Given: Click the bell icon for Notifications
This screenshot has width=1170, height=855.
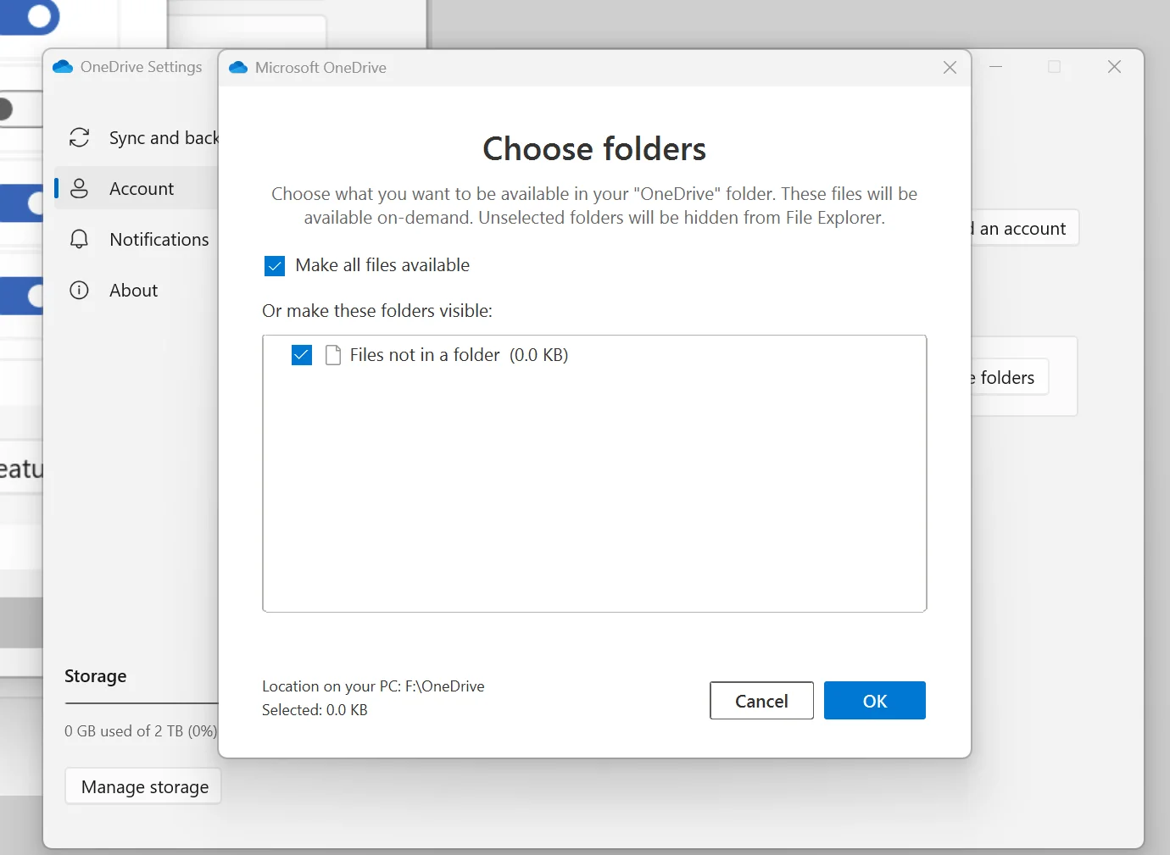Looking at the screenshot, I should click(79, 240).
